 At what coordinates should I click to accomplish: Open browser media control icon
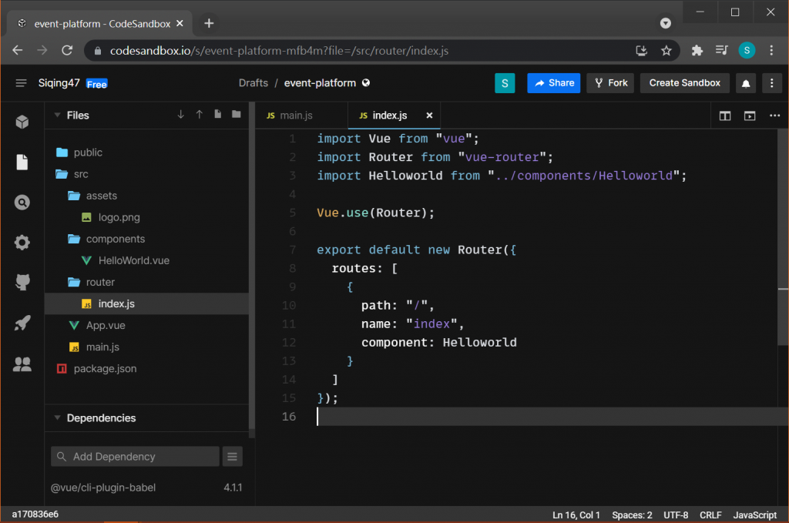tap(721, 50)
